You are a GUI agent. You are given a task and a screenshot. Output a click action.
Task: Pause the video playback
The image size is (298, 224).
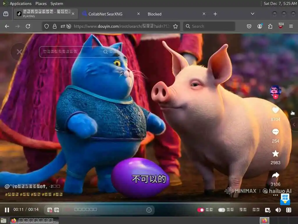coord(7,210)
